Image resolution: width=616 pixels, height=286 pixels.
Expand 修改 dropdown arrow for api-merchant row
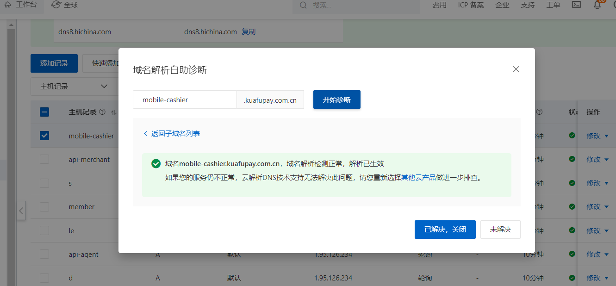606,160
